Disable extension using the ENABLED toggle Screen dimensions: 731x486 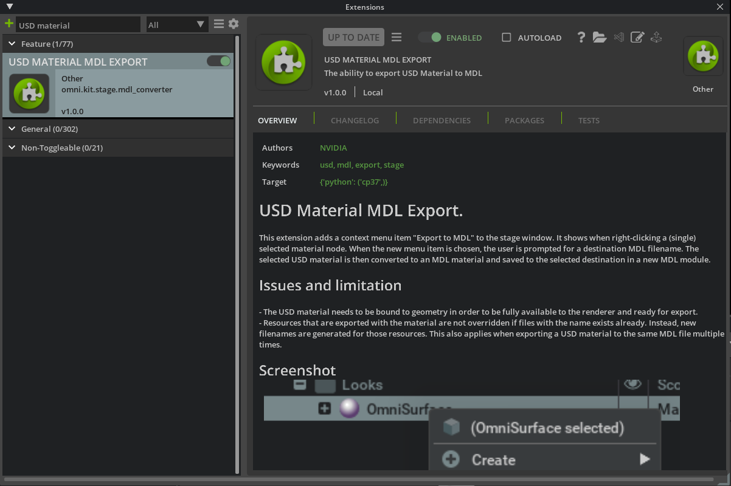(x=429, y=38)
